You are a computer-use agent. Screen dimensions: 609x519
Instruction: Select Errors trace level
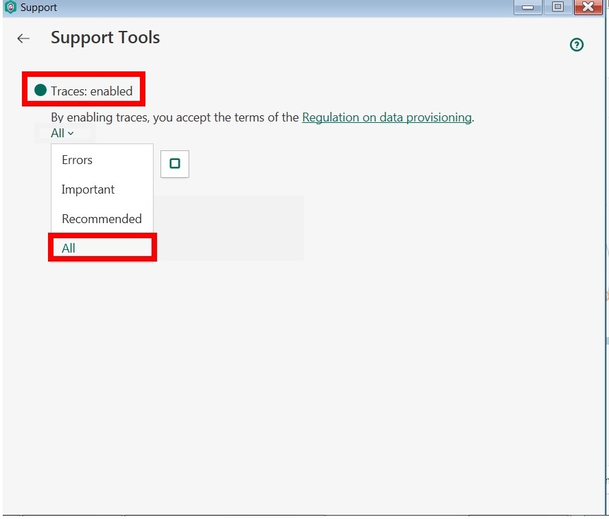(77, 160)
